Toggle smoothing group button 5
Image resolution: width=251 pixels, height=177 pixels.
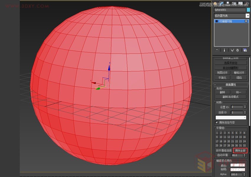pos(232,133)
